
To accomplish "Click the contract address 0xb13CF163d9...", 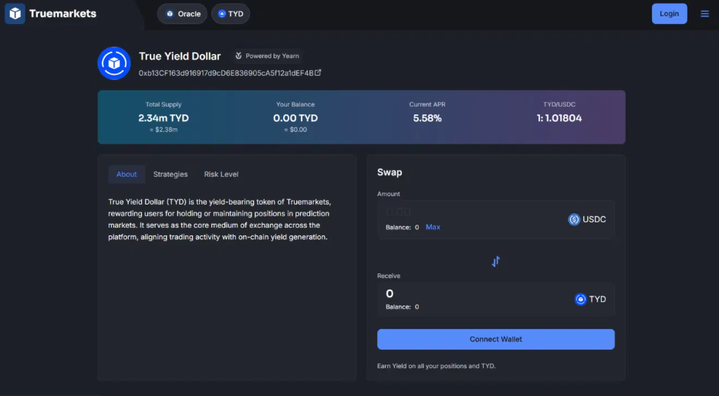I will click(226, 73).
